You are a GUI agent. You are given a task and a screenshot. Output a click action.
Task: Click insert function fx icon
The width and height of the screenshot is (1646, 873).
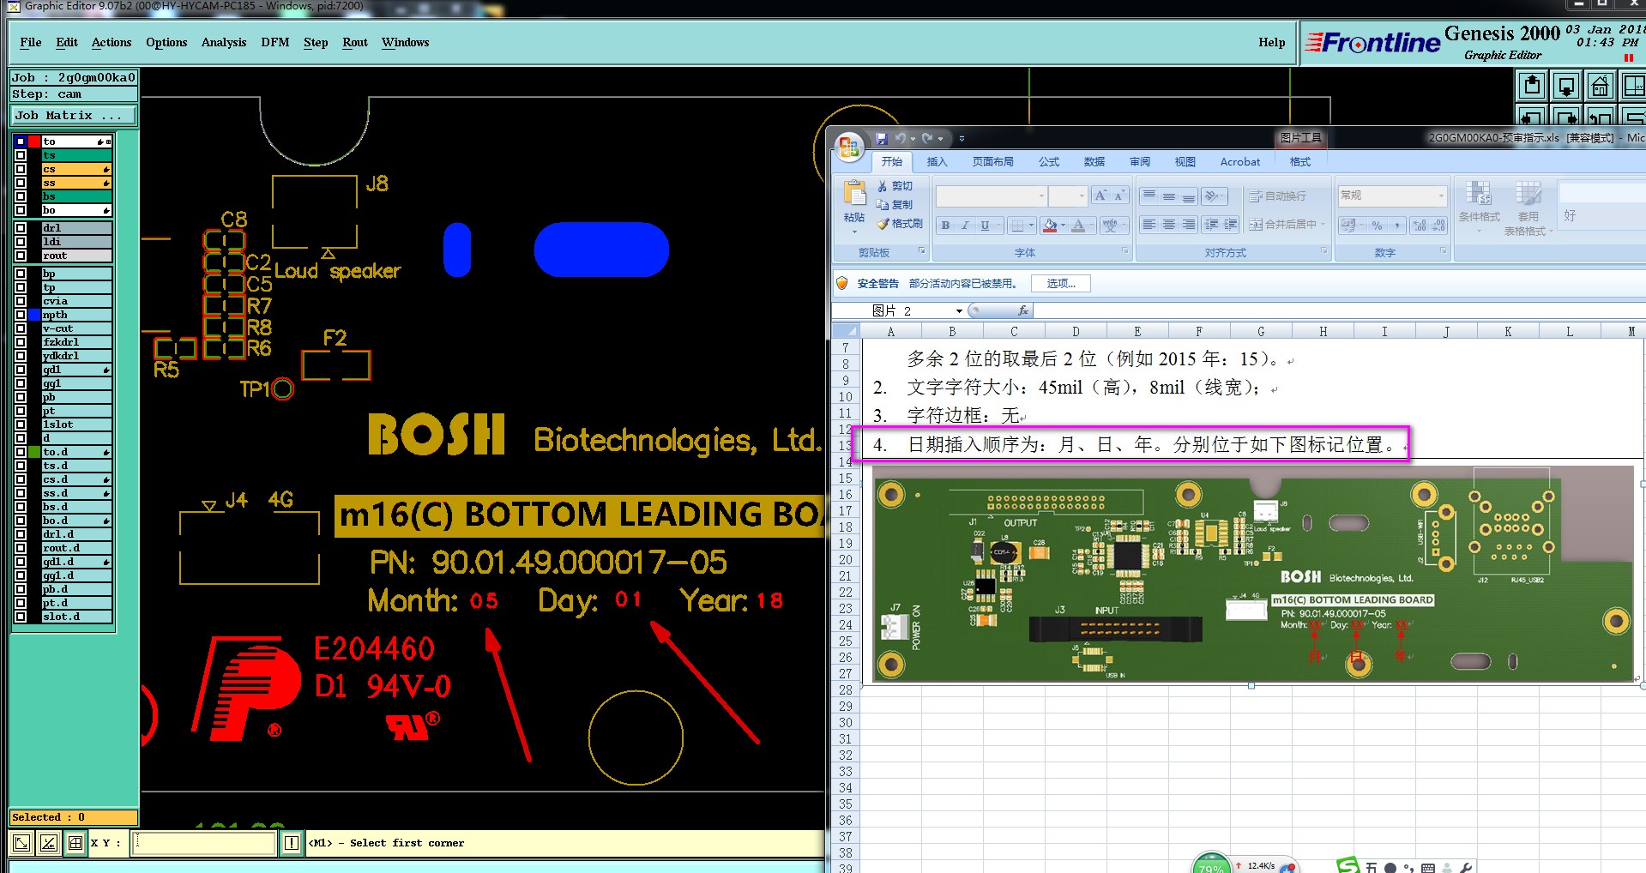click(1022, 310)
